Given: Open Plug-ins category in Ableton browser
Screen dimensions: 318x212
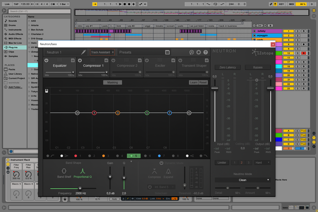Looking at the screenshot, I should click(15, 48).
